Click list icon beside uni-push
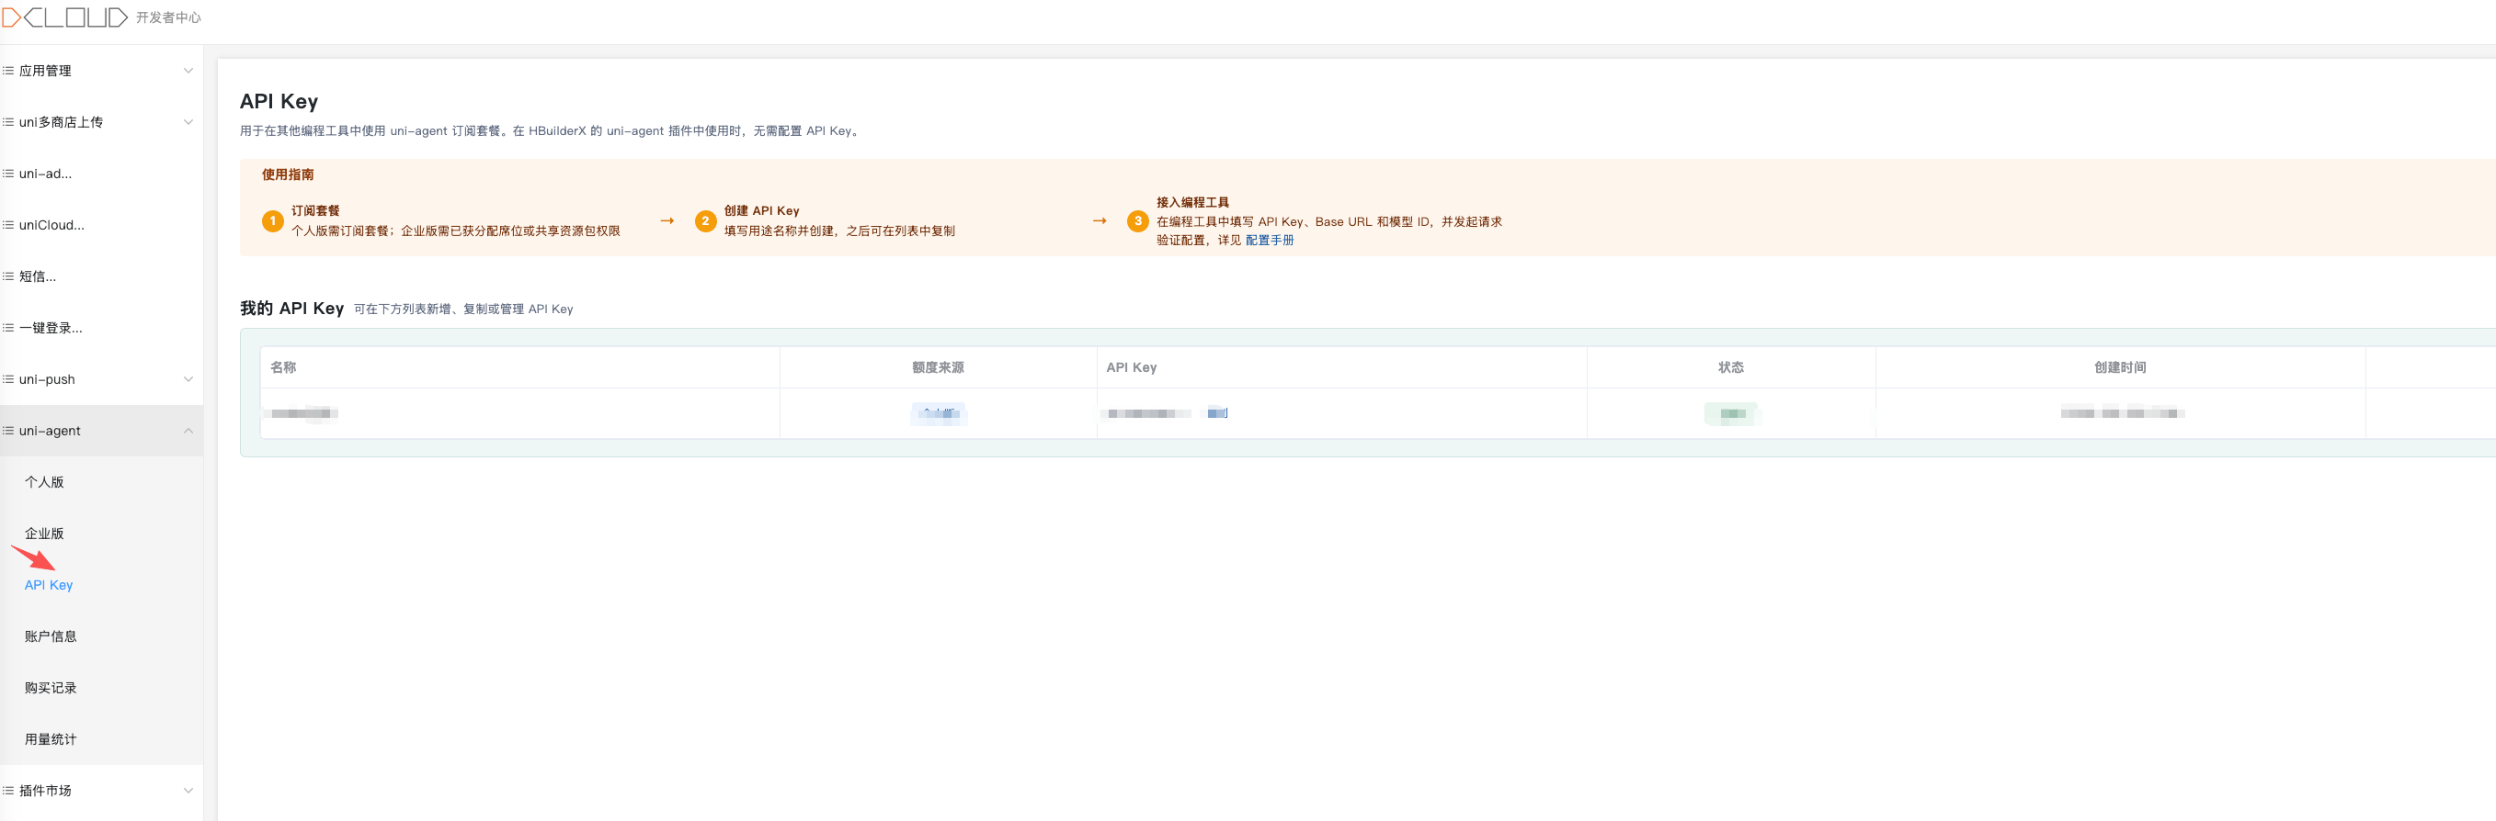This screenshot has height=821, width=2496. 8,378
